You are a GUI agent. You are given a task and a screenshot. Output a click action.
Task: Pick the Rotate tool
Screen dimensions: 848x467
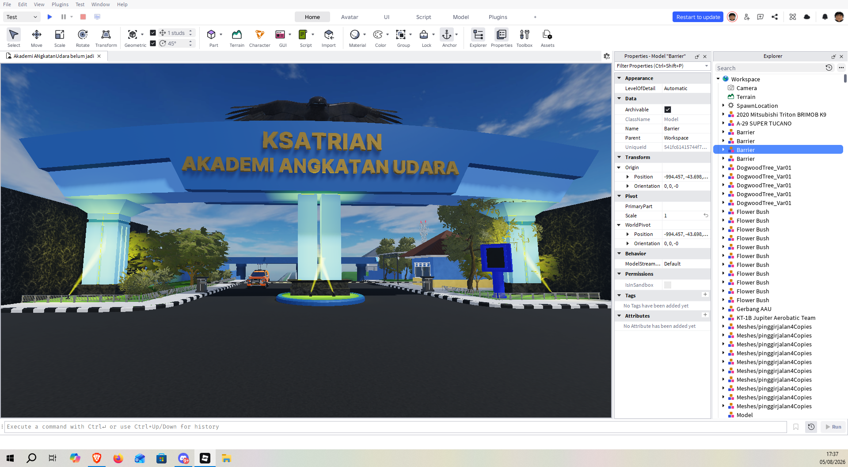[83, 38]
